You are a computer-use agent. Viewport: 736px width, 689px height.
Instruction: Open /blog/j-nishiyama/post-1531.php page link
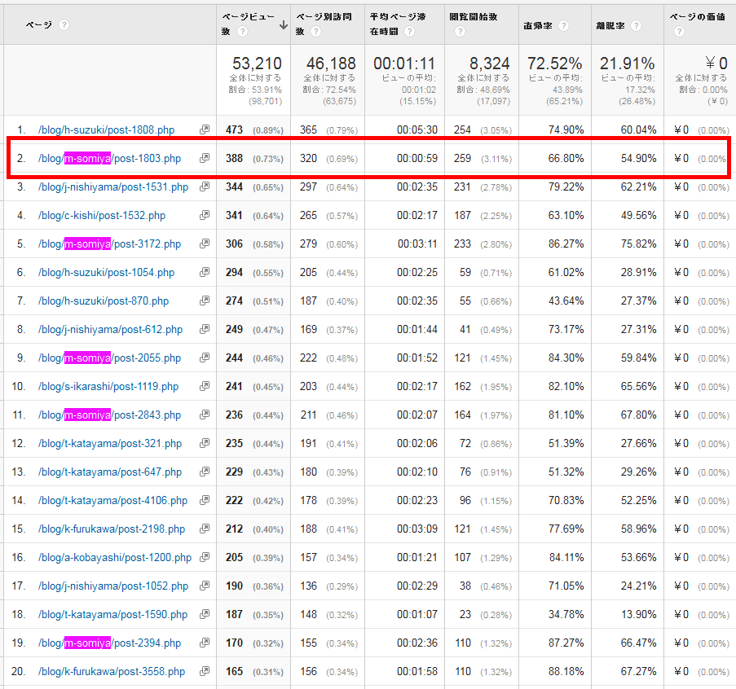(x=112, y=187)
